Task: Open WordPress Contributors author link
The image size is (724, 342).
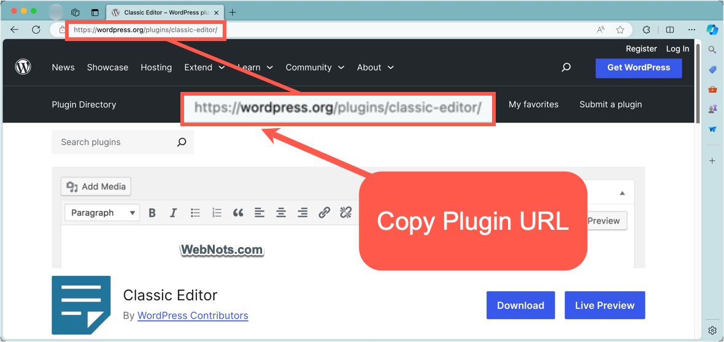Action: point(193,316)
